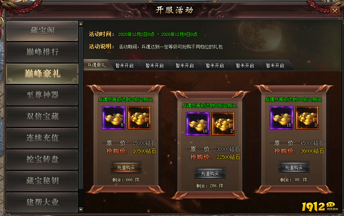Click purple gold ingot icon with quantity 5

click(114, 118)
